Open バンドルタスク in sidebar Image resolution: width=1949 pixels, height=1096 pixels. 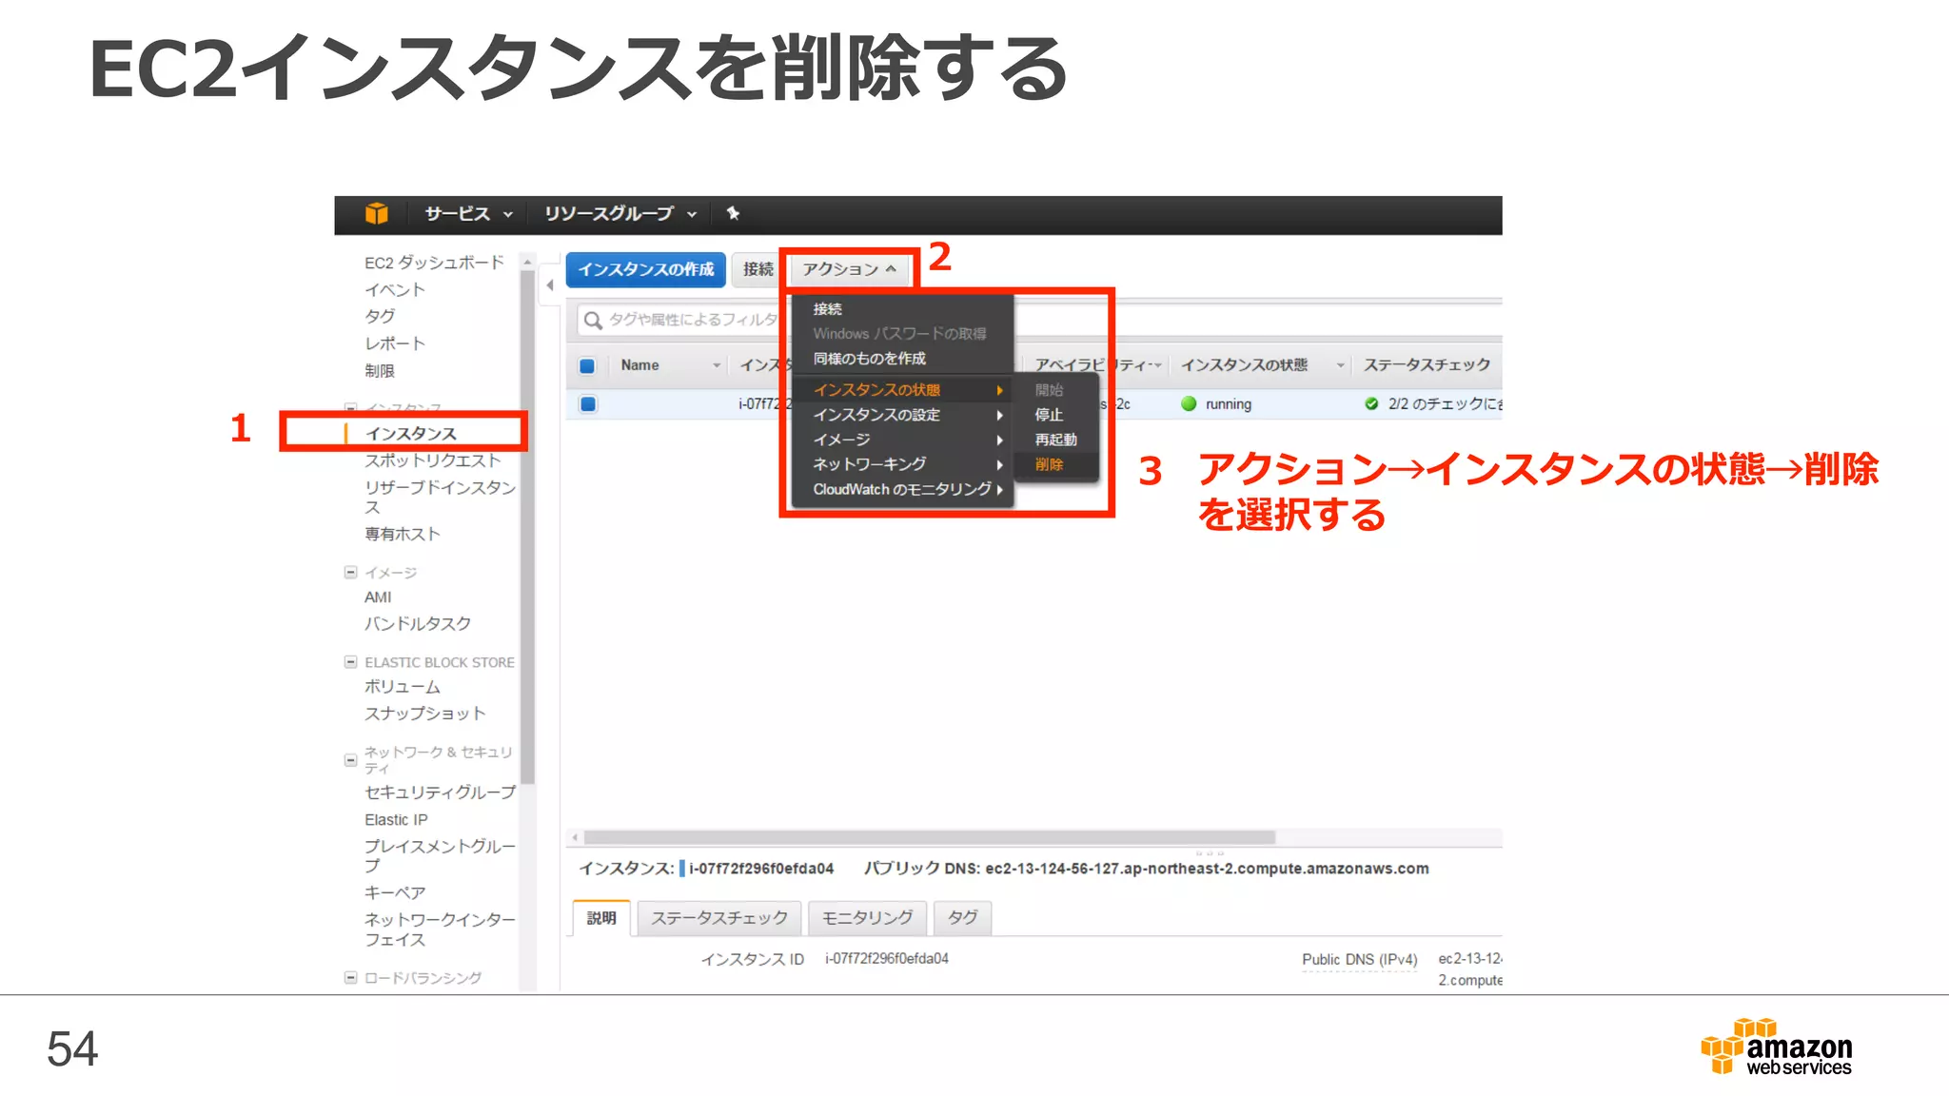coord(417,624)
